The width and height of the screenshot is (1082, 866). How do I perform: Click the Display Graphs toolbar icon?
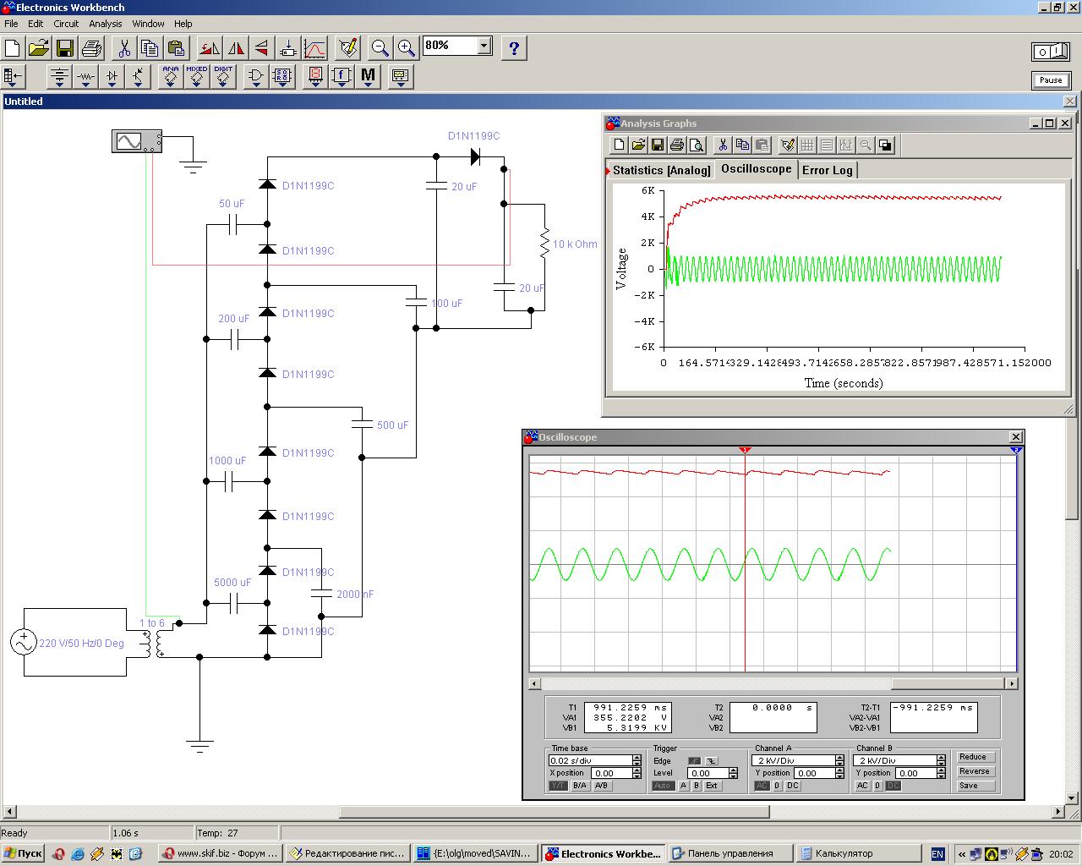314,48
